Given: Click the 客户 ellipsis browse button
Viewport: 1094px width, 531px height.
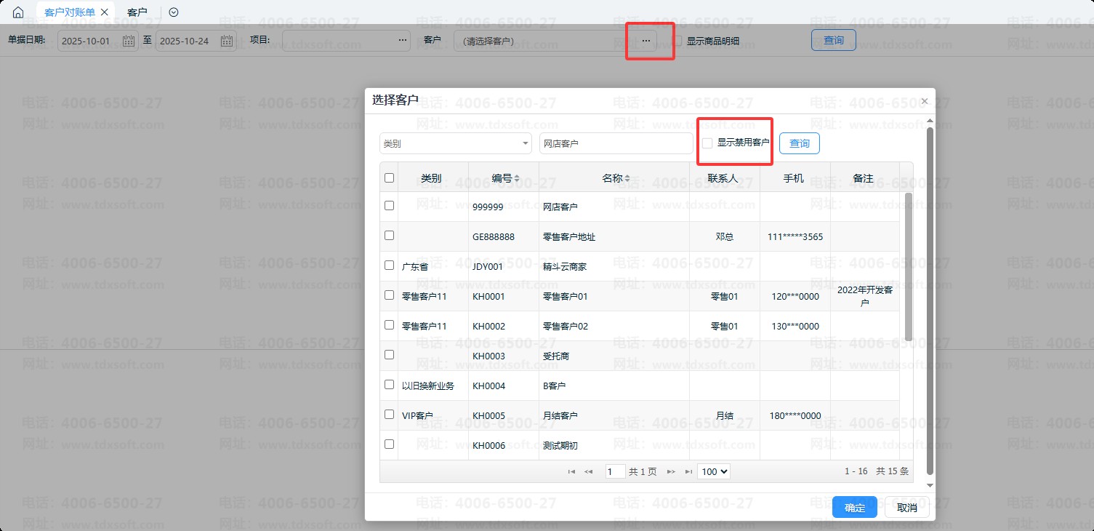Looking at the screenshot, I should [645, 41].
